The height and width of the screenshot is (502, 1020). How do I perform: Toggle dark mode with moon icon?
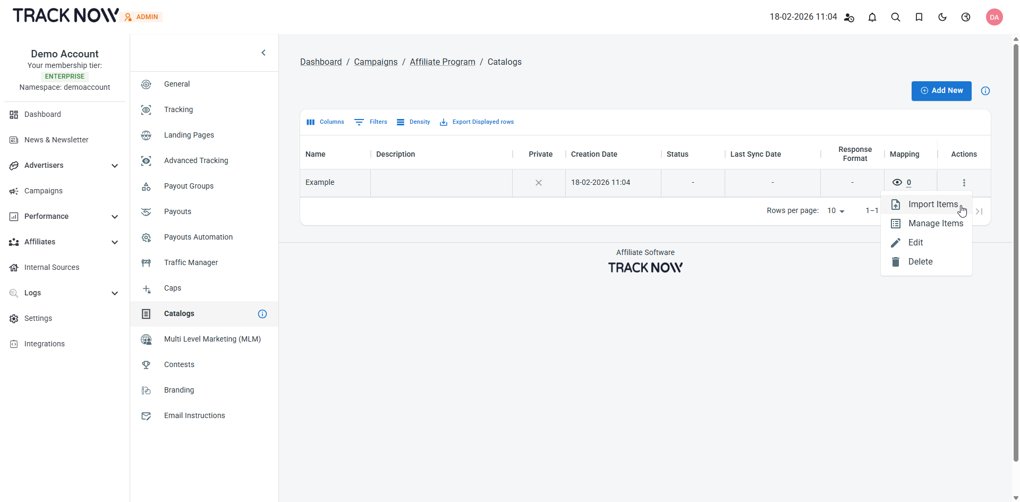(x=942, y=17)
